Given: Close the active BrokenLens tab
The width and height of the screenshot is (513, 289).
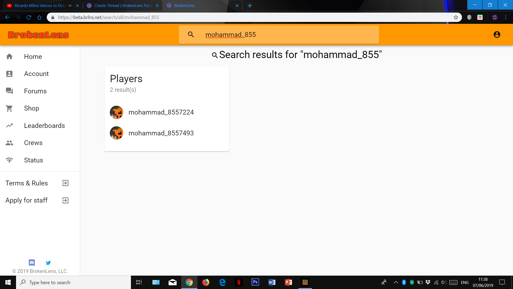Looking at the screenshot, I should (x=237, y=5).
